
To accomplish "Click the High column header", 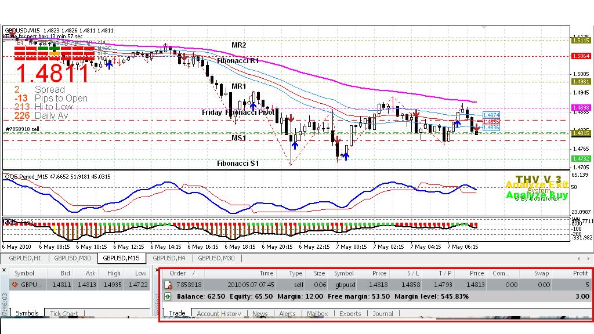I will coord(110,273).
